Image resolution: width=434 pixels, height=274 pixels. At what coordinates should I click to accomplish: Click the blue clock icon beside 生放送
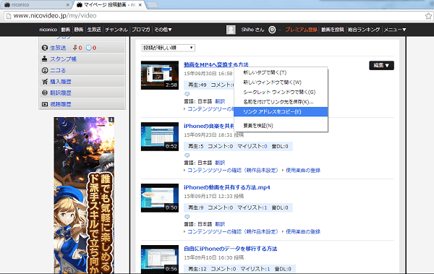[88, 48]
